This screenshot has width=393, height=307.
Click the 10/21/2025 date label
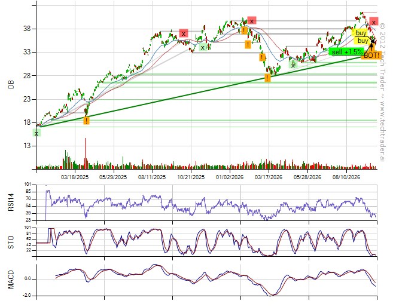click(x=191, y=177)
